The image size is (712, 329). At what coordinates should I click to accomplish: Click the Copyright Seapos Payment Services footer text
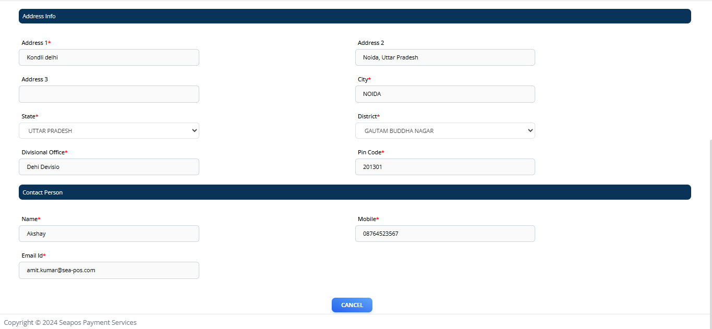[70, 323]
